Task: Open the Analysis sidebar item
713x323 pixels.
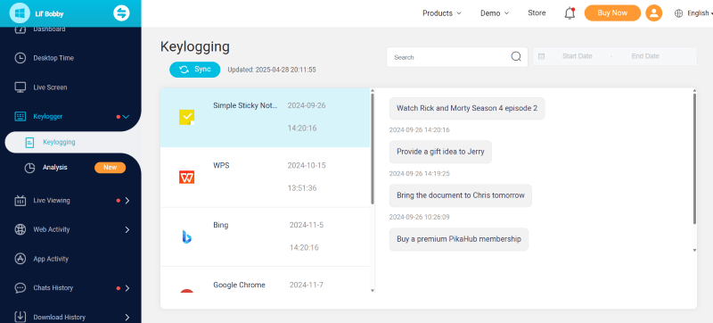Action: [55, 168]
